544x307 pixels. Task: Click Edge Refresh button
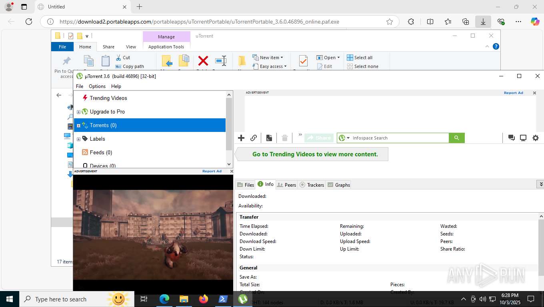pos(28,22)
